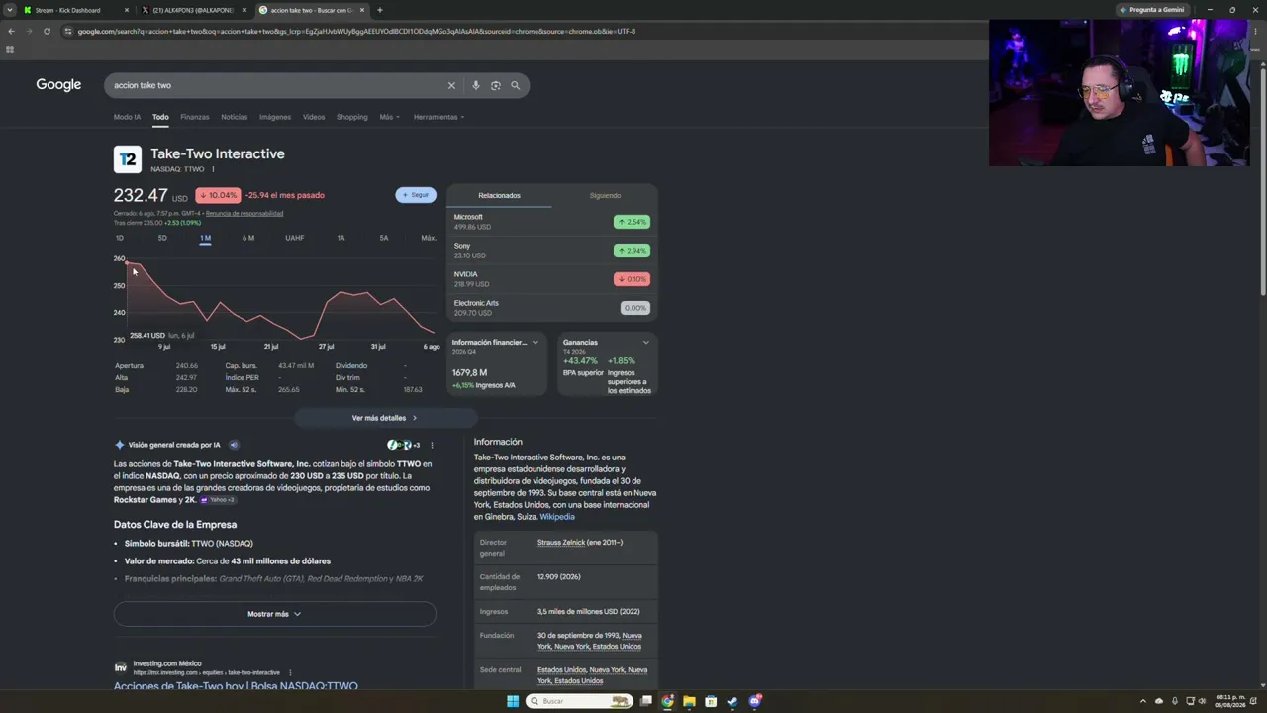Switch to the ALK4PON3 X tab
Screen dimensions: 1267x713
pos(193,10)
